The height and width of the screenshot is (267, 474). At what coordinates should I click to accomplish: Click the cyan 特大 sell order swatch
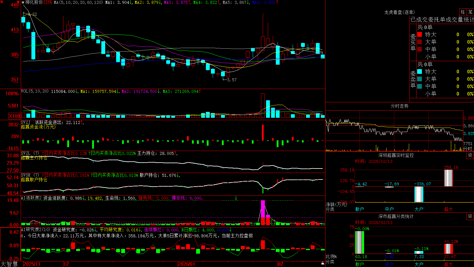[419, 71]
